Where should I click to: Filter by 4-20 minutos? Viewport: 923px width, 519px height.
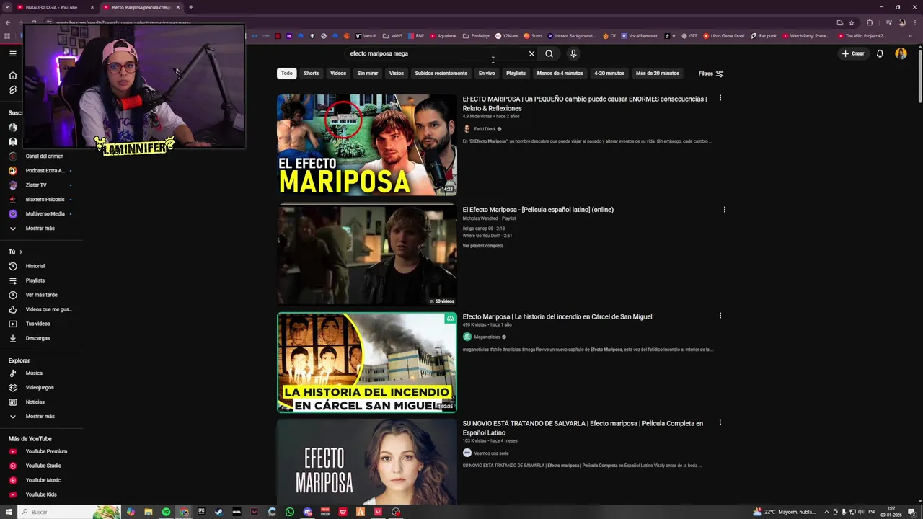tap(609, 73)
